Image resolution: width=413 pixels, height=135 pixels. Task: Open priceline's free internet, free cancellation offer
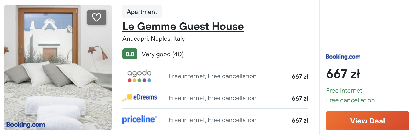click(x=212, y=120)
